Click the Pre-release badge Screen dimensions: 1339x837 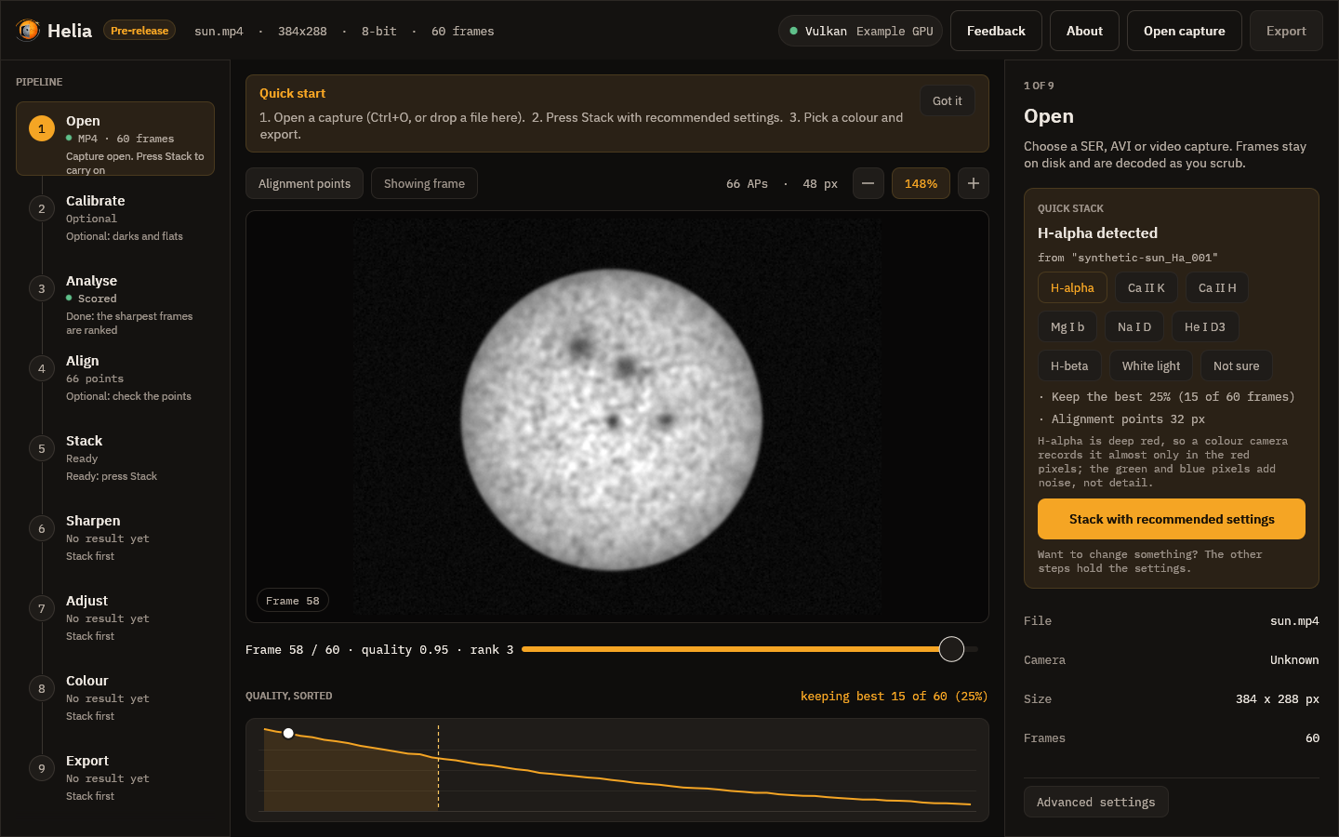coord(139,31)
